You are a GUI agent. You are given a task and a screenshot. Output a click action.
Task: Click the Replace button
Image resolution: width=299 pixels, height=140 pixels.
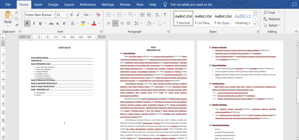coord(272,19)
